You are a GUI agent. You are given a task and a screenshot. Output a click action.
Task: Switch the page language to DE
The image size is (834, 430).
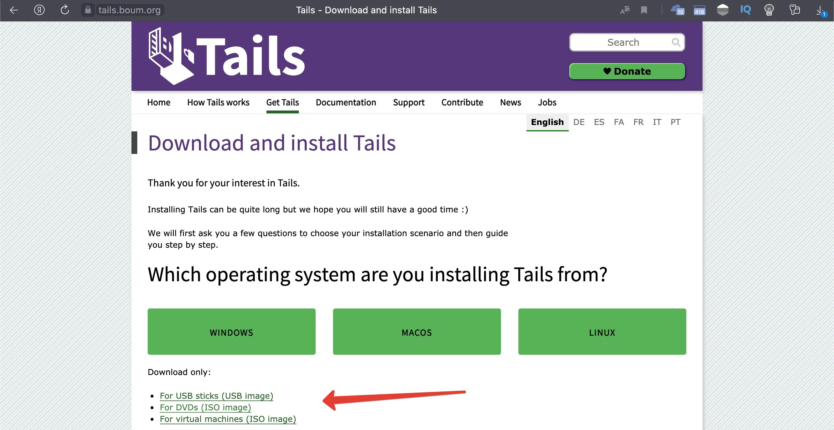tap(579, 122)
